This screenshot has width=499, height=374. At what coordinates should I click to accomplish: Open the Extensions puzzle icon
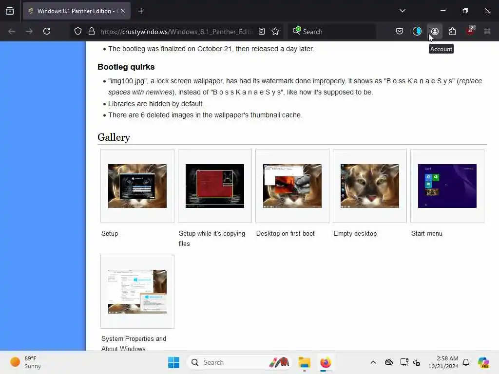(452, 31)
